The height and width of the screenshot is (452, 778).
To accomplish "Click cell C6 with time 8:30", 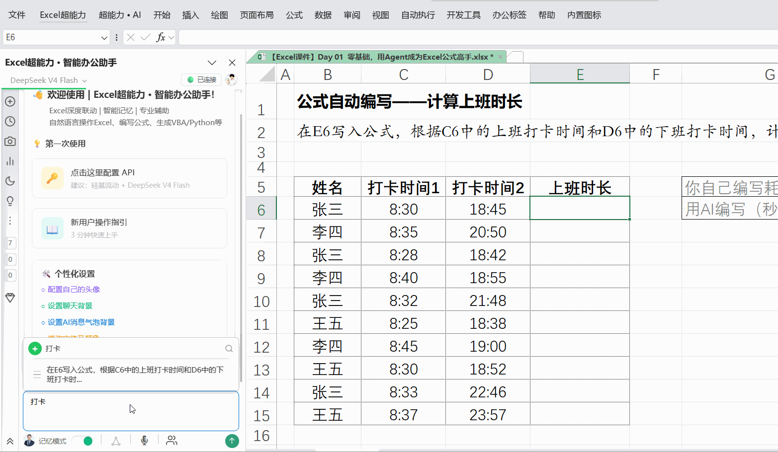I will 403,209.
